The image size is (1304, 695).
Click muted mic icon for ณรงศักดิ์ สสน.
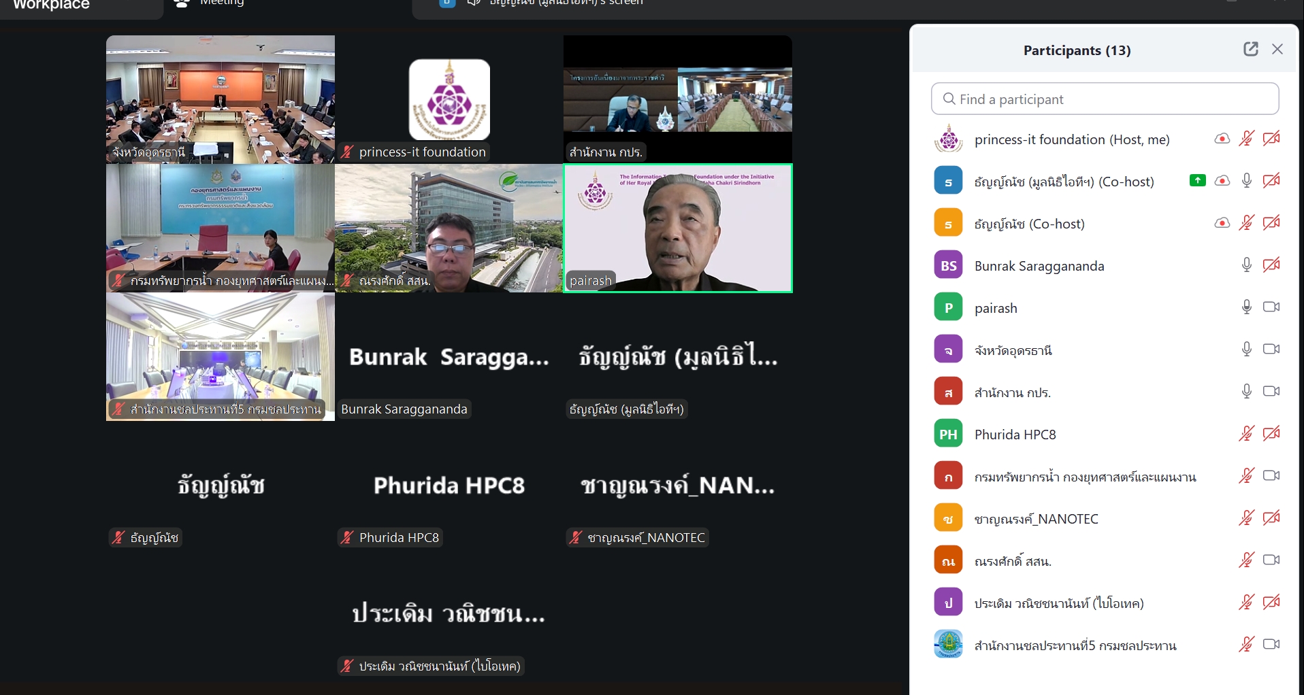point(1246,560)
